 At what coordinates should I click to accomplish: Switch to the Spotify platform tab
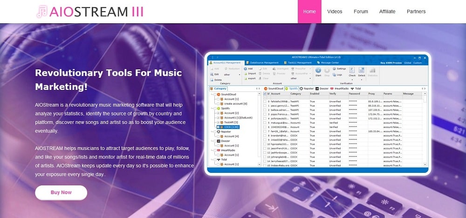pyautogui.click(x=291, y=89)
